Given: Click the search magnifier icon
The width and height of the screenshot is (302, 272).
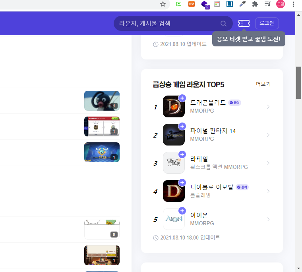Looking at the screenshot, I should (223, 23).
